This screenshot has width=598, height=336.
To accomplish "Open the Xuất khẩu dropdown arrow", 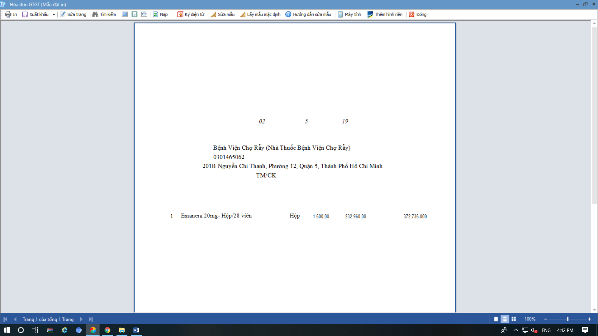I will point(54,15).
